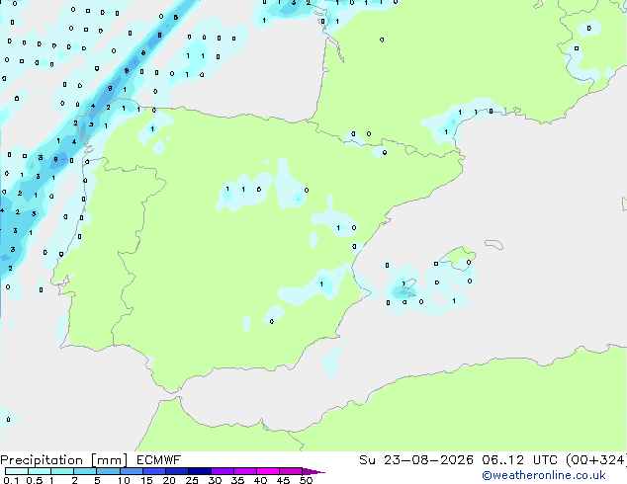Click the '(00+324)' forecast offset text
Image resolution: width=627 pixels, height=484 pixels.
tap(596, 460)
